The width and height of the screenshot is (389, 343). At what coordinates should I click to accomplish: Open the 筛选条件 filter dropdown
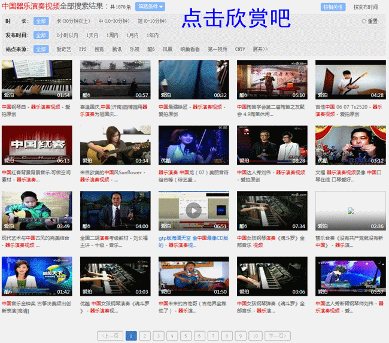pyautogui.click(x=150, y=7)
